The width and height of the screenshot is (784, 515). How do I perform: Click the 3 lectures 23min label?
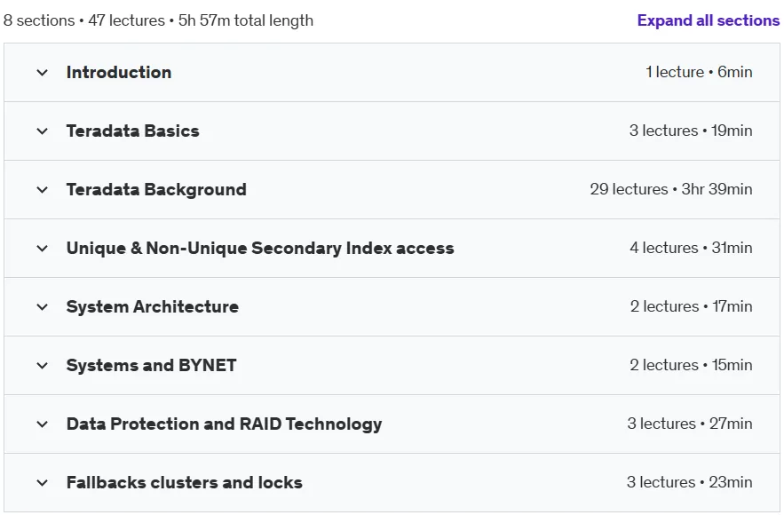[x=690, y=482]
